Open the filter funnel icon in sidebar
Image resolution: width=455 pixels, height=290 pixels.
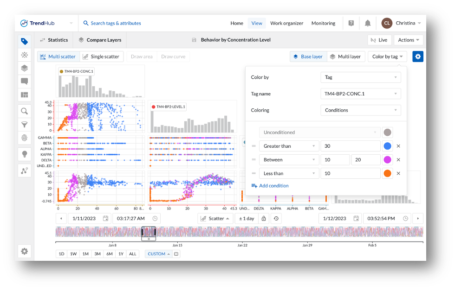coord(25,124)
